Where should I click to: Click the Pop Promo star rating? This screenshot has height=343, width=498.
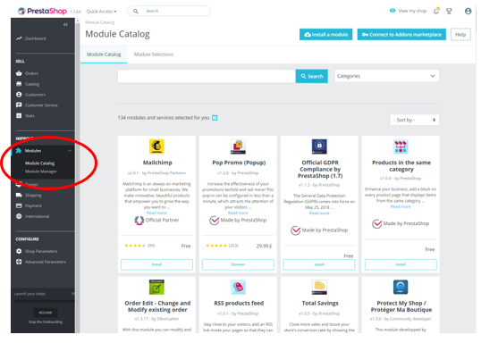216,246
